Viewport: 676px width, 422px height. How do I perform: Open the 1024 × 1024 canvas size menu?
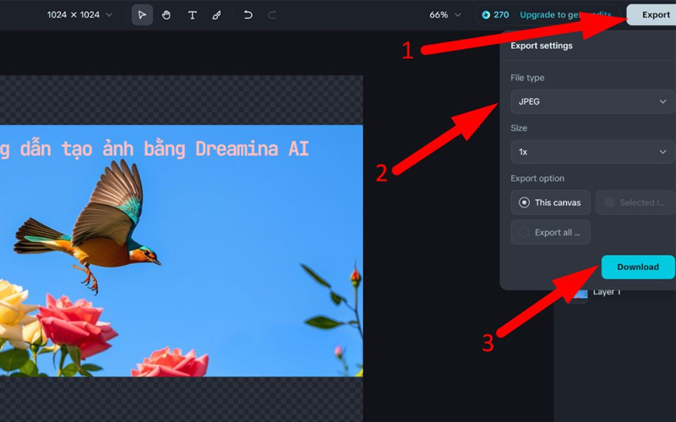79,15
